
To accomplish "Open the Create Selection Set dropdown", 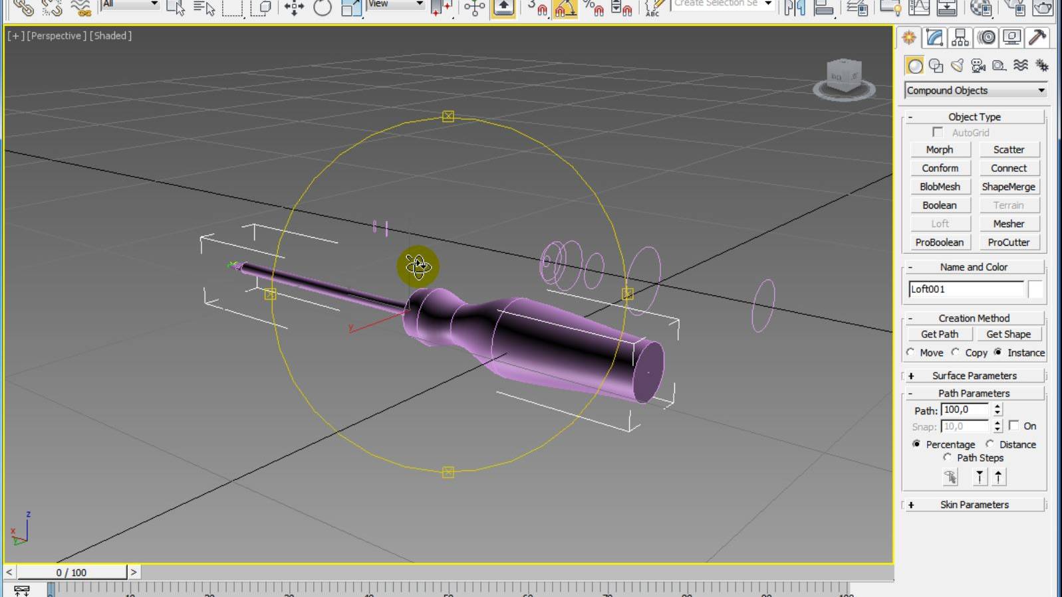I will (x=722, y=5).
